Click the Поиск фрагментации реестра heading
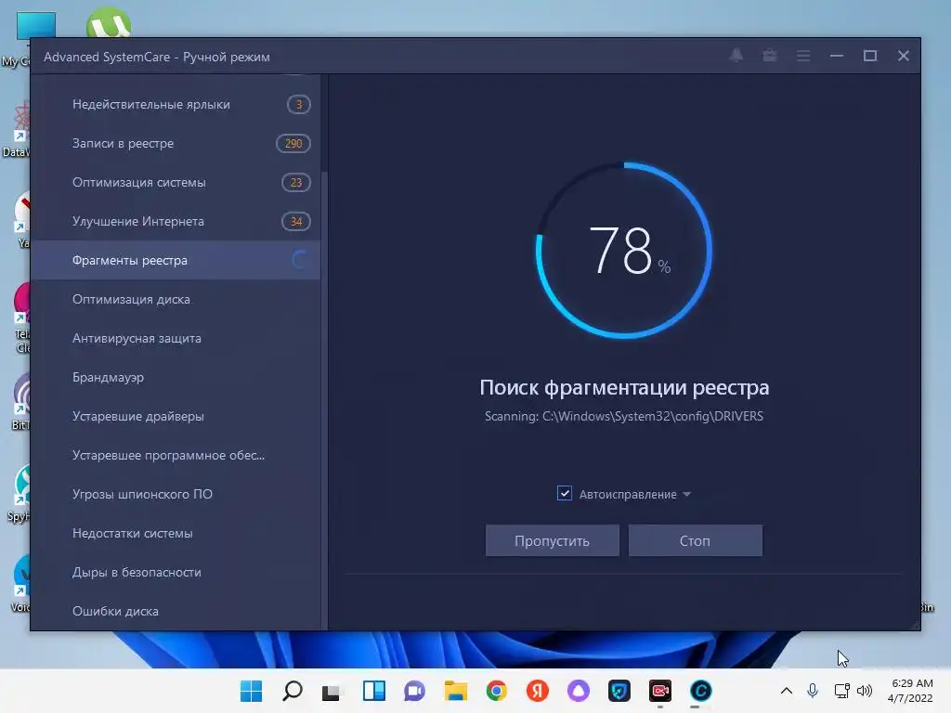The width and height of the screenshot is (951, 713). pos(624,387)
